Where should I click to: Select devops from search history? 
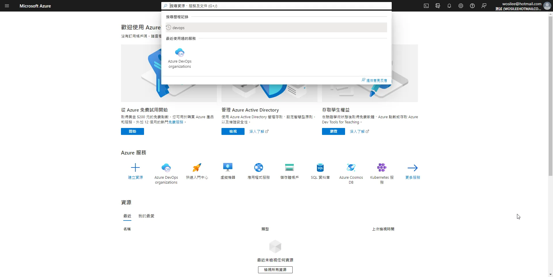tap(178, 27)
